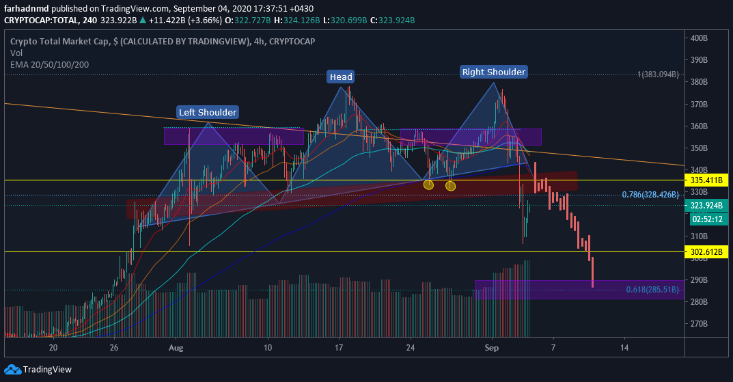Click the 02:52:12 countdown timer label

coord(707,219)
